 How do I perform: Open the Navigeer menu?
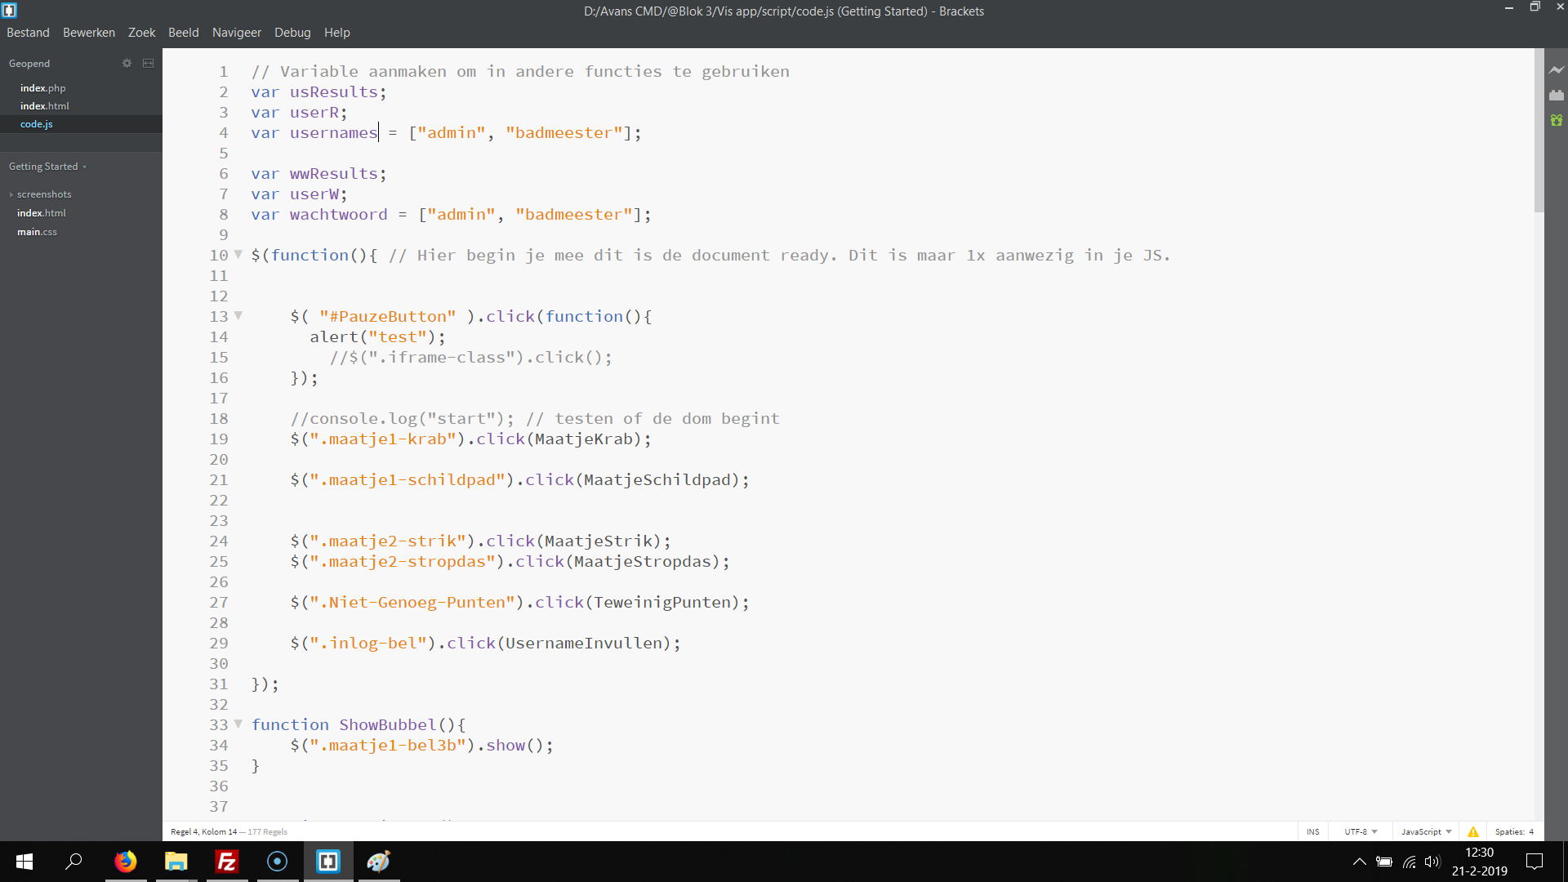tap(237, 33)
